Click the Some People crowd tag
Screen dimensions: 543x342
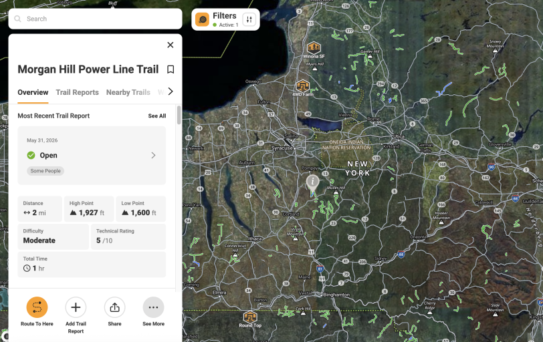pyautogui.click(x=45, y=171)
